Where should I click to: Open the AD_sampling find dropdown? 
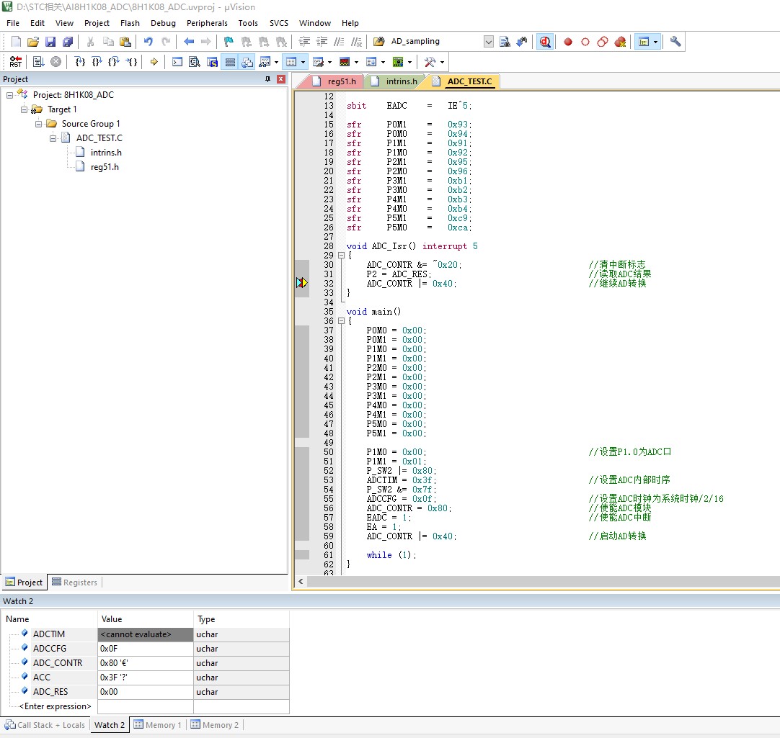489,42
